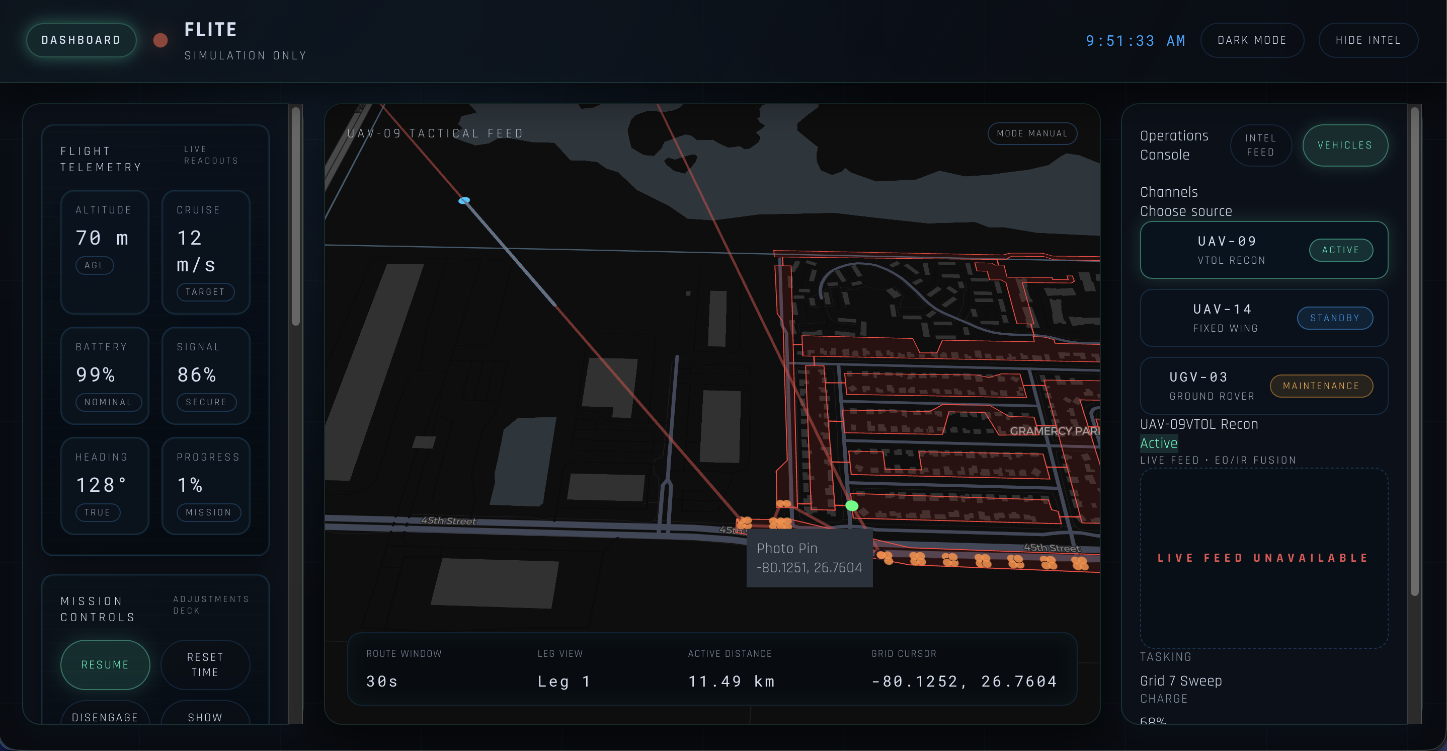Click the red status dot beside FLITE
The width and height of the screenshot is (1447, 751).
click(x=160, y=40)
